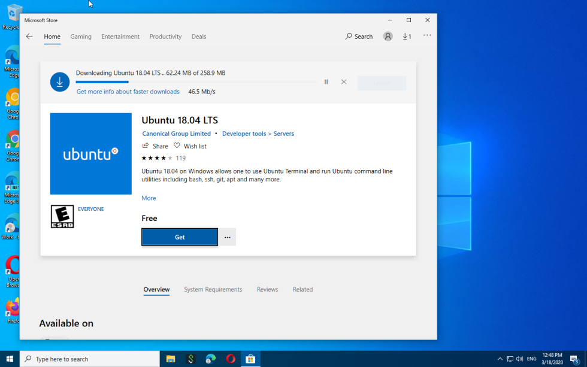Open the Gaming section

point(81,36)
